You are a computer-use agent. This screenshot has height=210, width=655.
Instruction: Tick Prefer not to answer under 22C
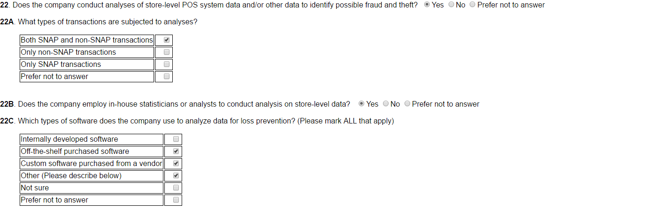[176, 200]
